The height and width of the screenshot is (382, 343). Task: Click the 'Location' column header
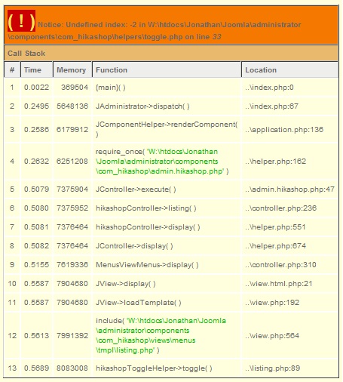pyautogui.click(x=261, y=70)
